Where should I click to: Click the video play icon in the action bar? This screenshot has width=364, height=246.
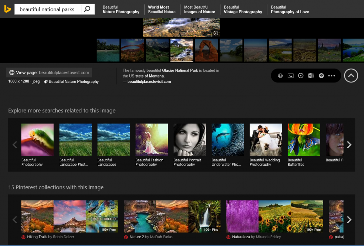(301, 75)
